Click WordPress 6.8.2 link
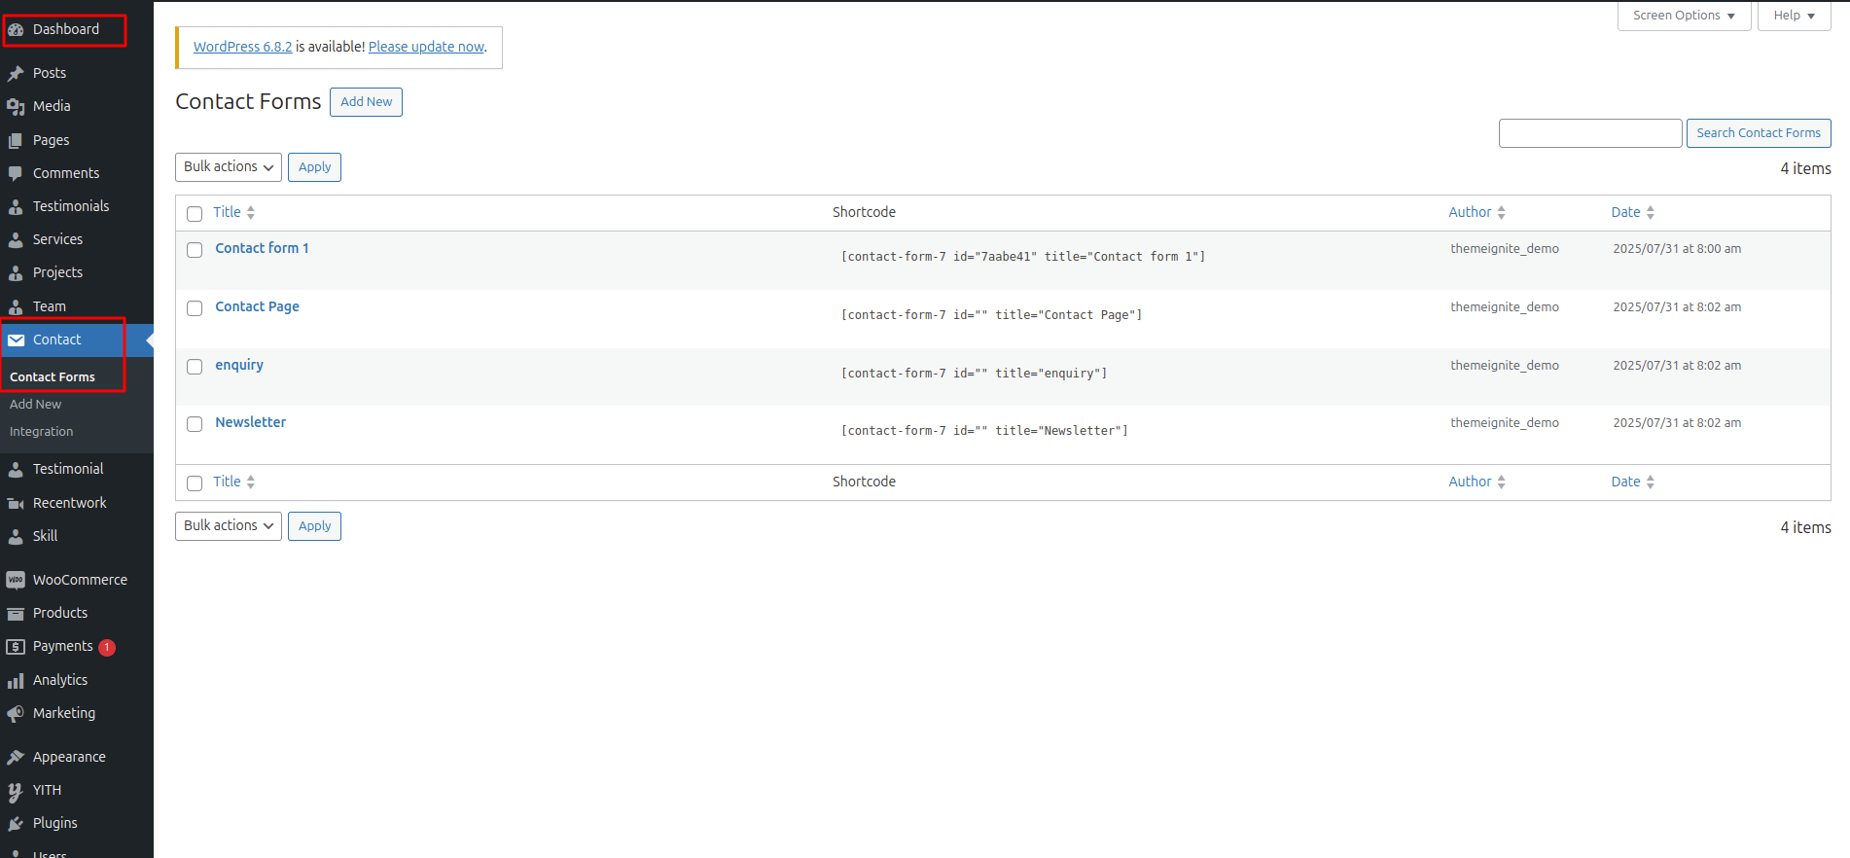 (x=242, y=47)
